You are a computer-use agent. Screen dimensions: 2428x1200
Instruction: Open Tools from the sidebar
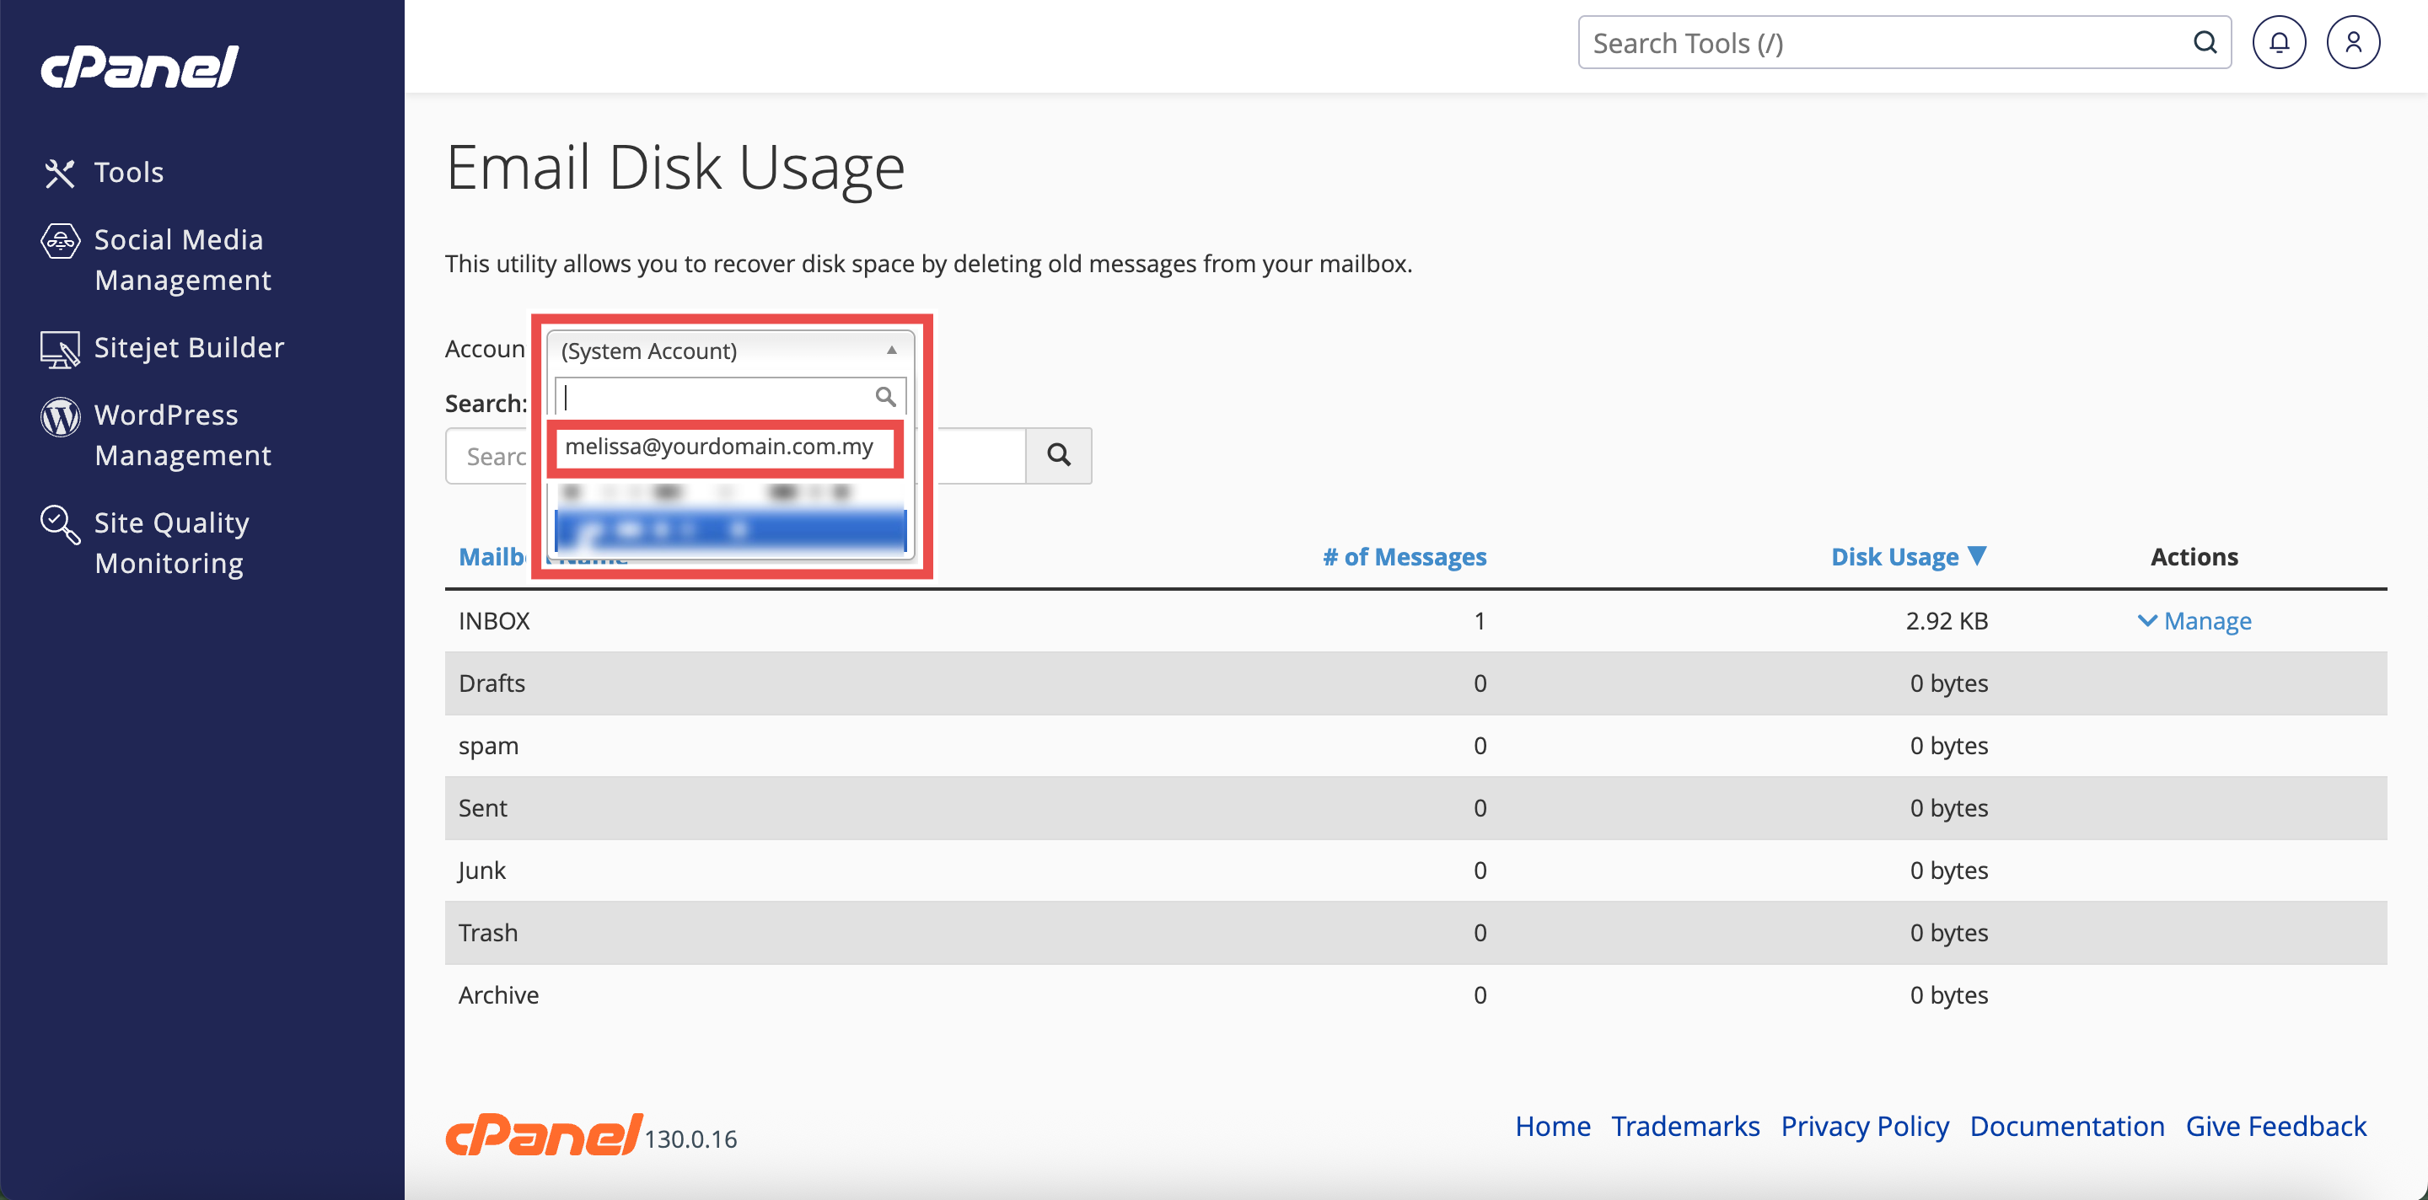coord(128,173)
